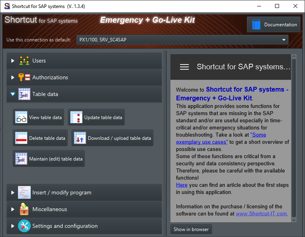
Task: Click the Users group icon
Action: (24, 61)
